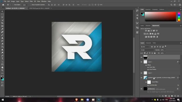Open the search icon at top right
This screenshot has width=182, height=102.
[x=171, y=5]
